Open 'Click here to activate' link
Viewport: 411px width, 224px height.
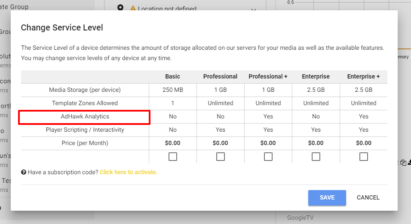(129, 172)
